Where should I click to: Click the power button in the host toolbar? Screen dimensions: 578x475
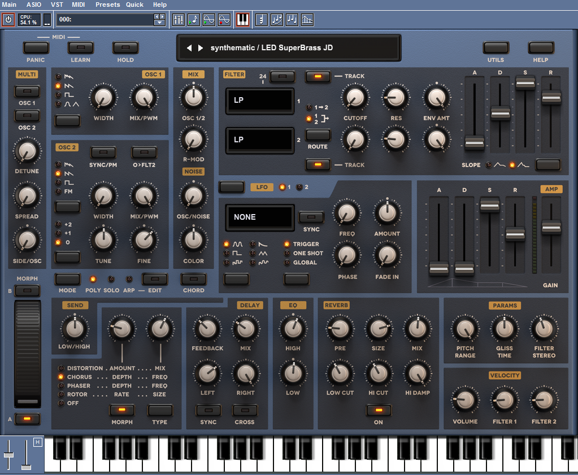pos(8,20)
